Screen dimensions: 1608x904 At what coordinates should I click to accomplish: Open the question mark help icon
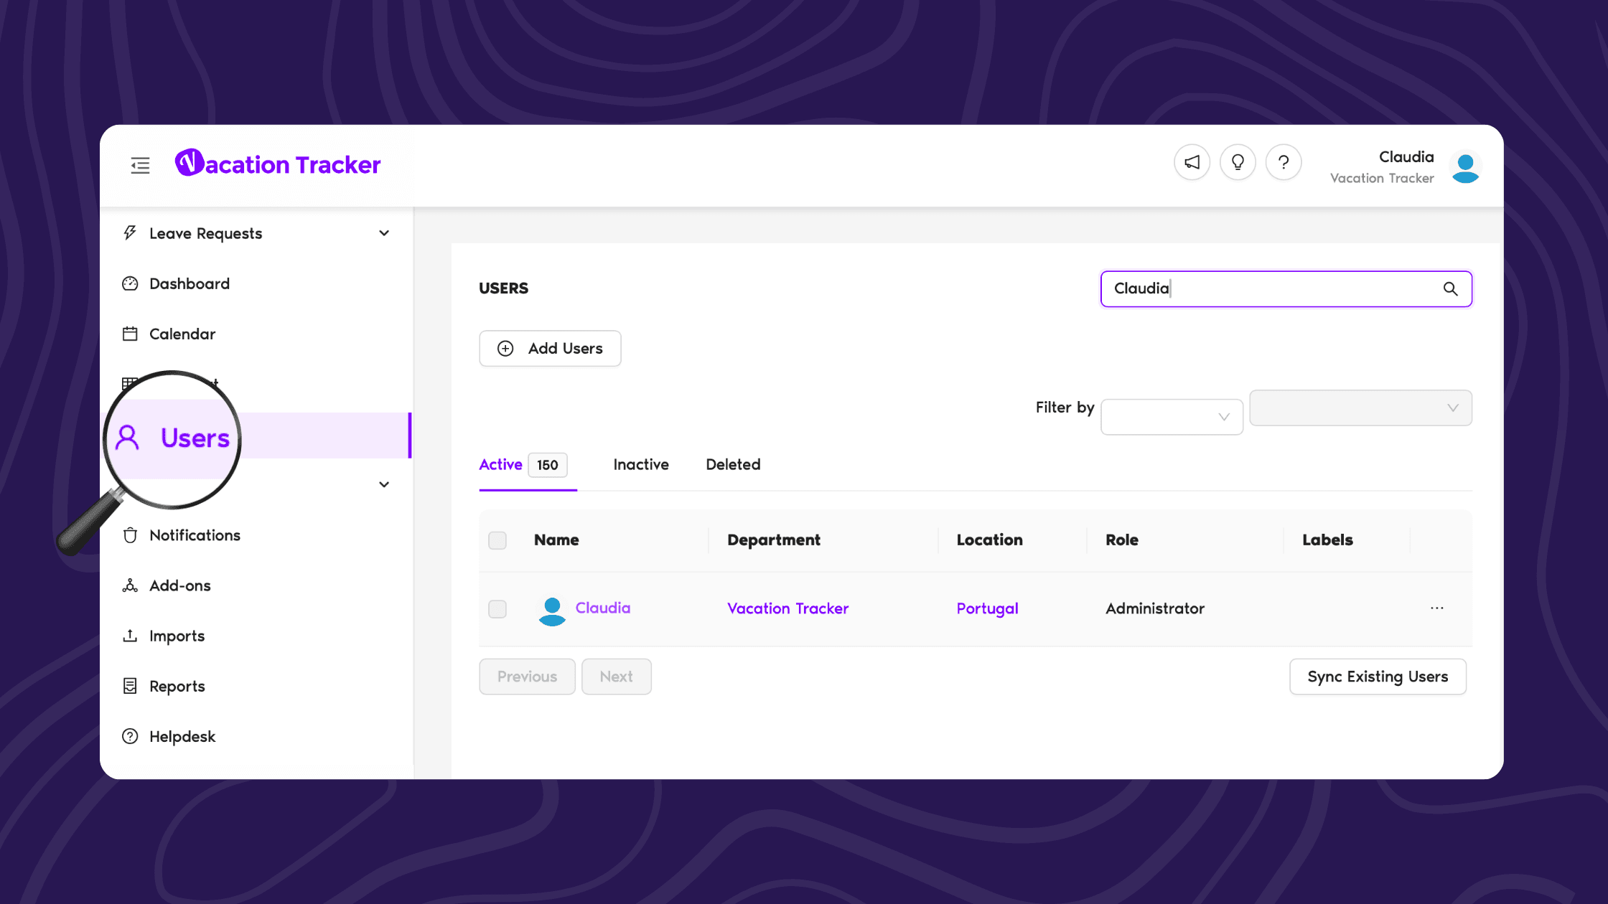click(x=1284, y=162)
